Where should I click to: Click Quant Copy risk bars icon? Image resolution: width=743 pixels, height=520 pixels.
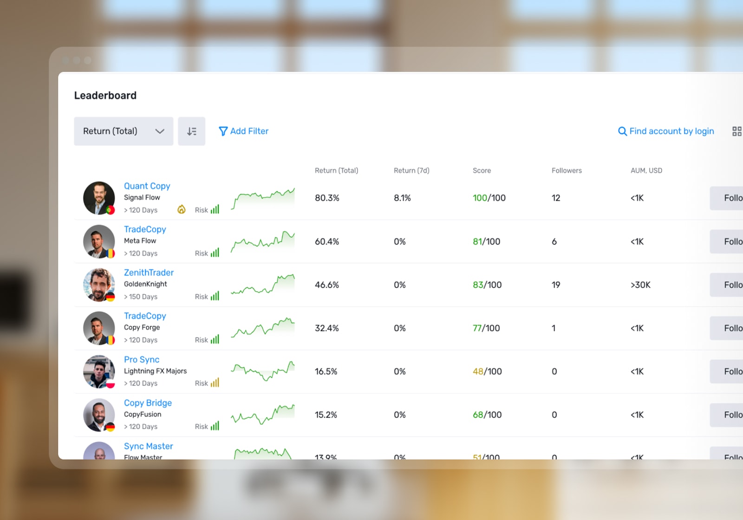215,209
